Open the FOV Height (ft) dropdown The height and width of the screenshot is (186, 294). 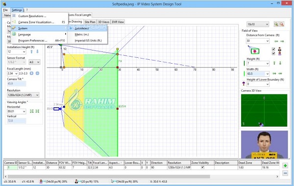[x=258, y=63]
